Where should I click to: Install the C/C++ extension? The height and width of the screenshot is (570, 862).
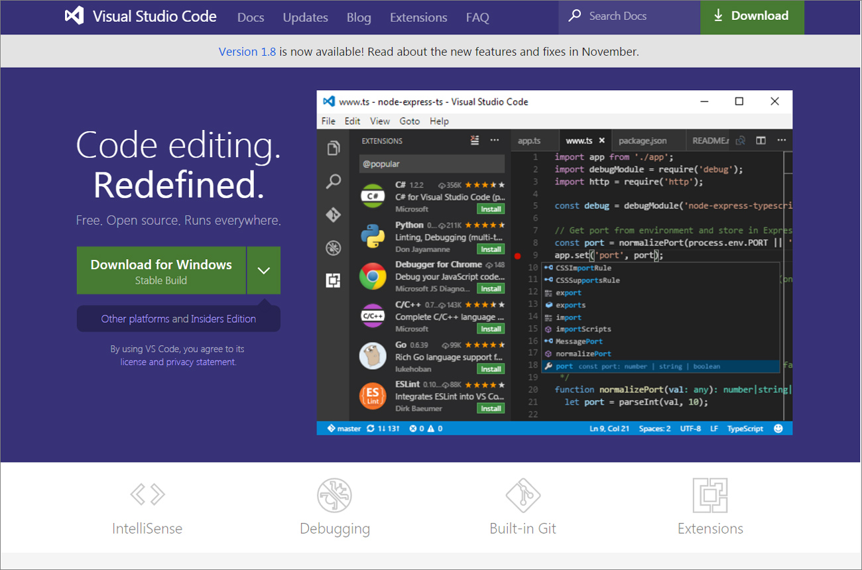tap(491, 329)
